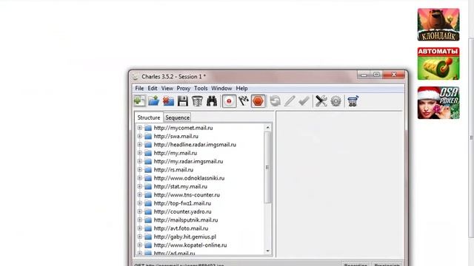This screenshot has height=266, width=474.
Task: Expand the http://swa.mail.ru node
Action: [x=140, y=136]
